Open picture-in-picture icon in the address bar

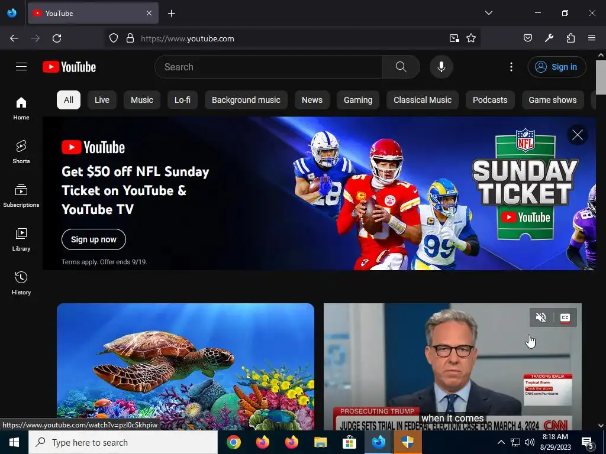454,38
